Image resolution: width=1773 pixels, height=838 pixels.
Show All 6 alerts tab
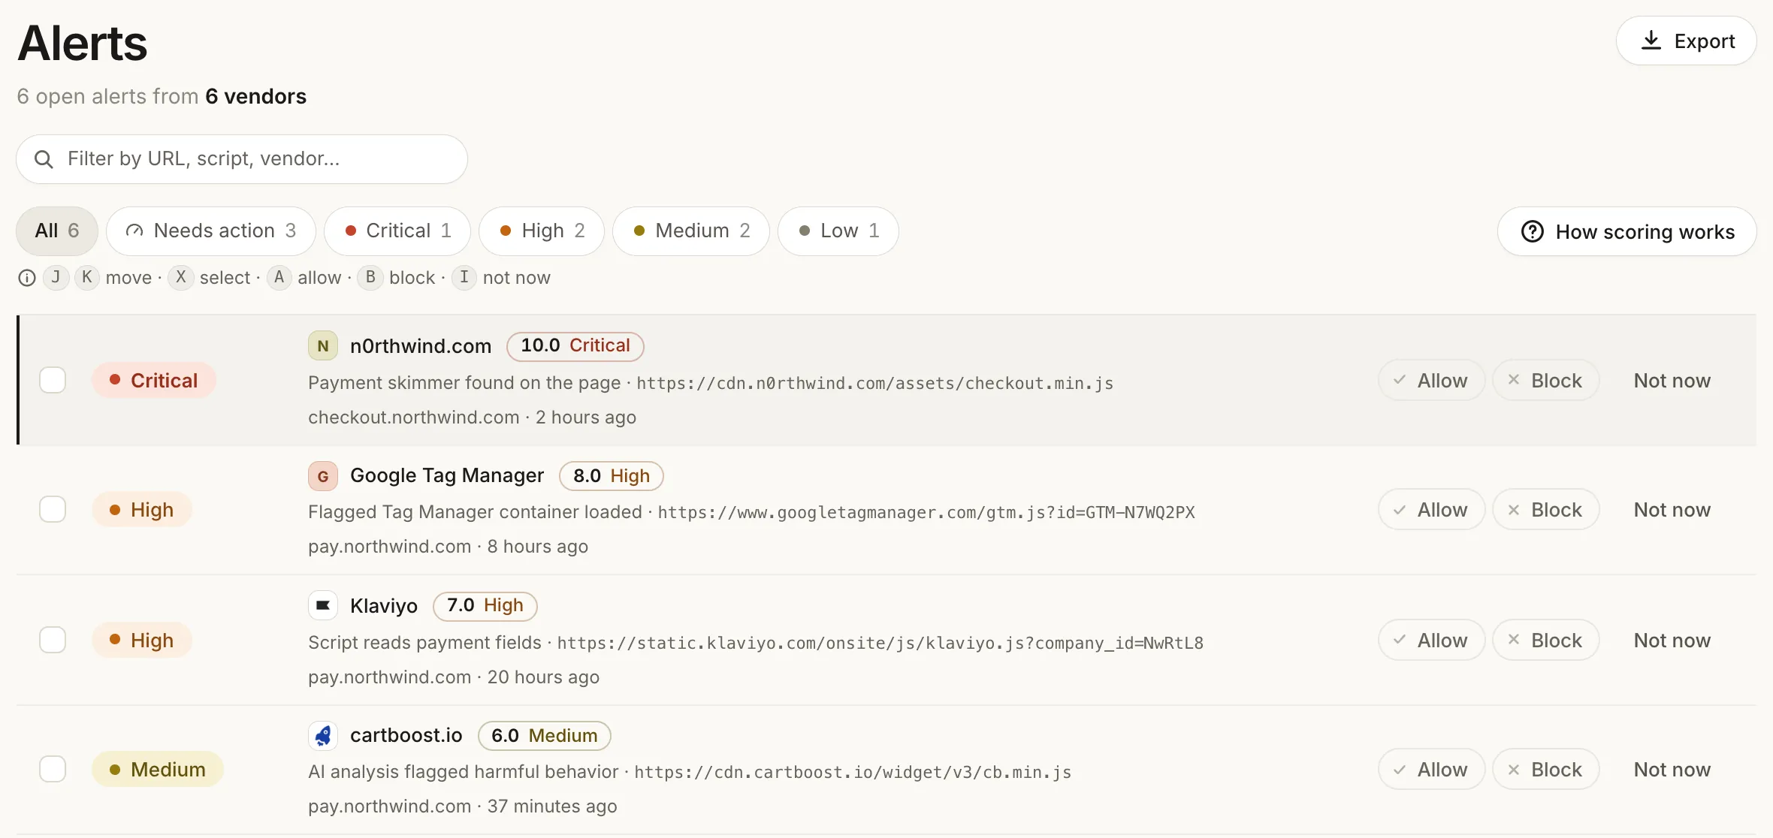(57, 231)
